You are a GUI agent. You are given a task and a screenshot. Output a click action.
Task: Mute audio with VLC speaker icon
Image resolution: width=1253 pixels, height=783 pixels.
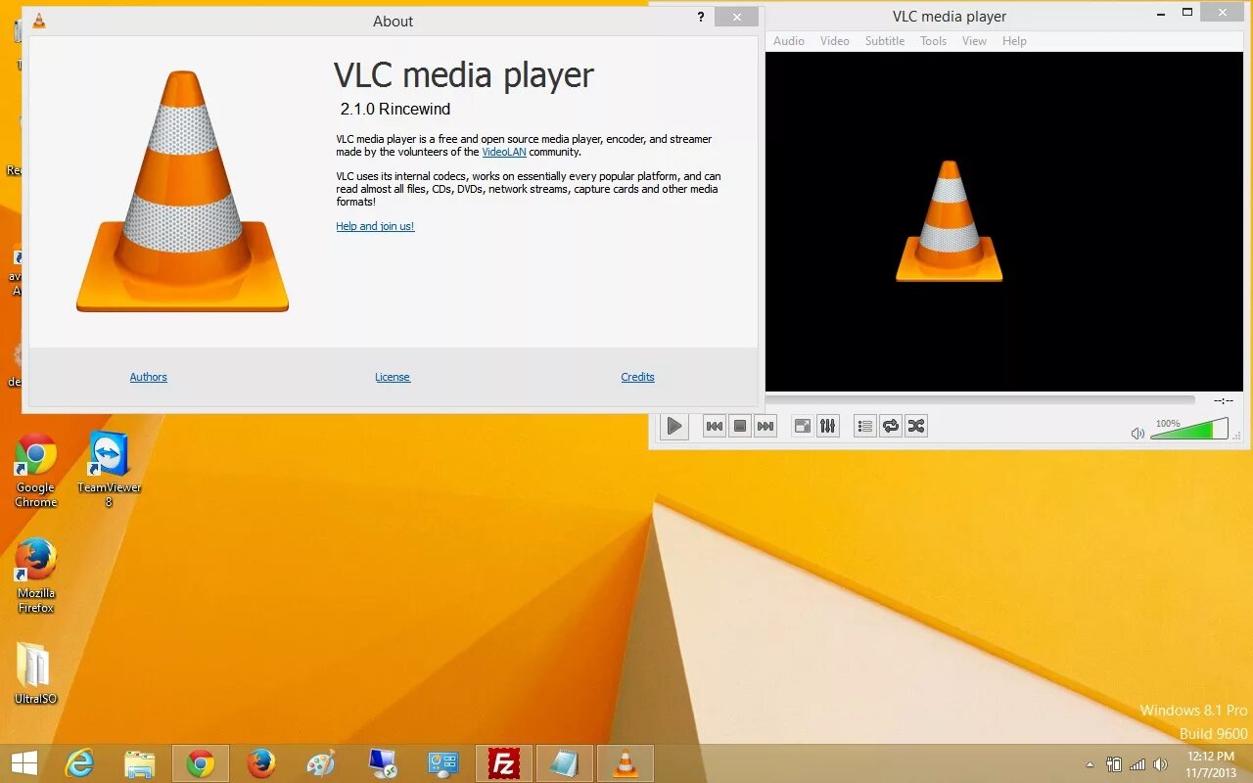(x=1137, y=433)
